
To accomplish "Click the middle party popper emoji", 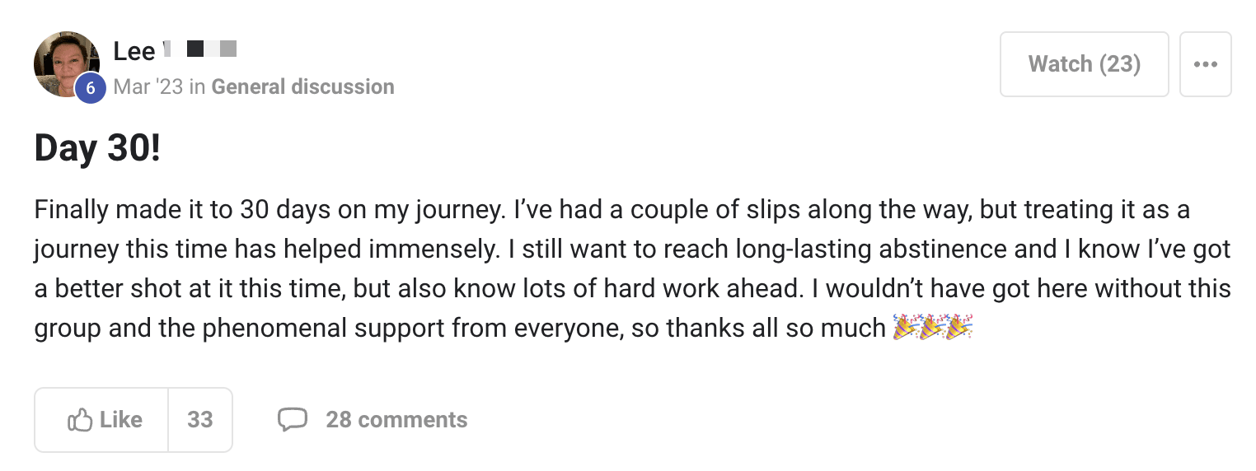I will (933, 329).
